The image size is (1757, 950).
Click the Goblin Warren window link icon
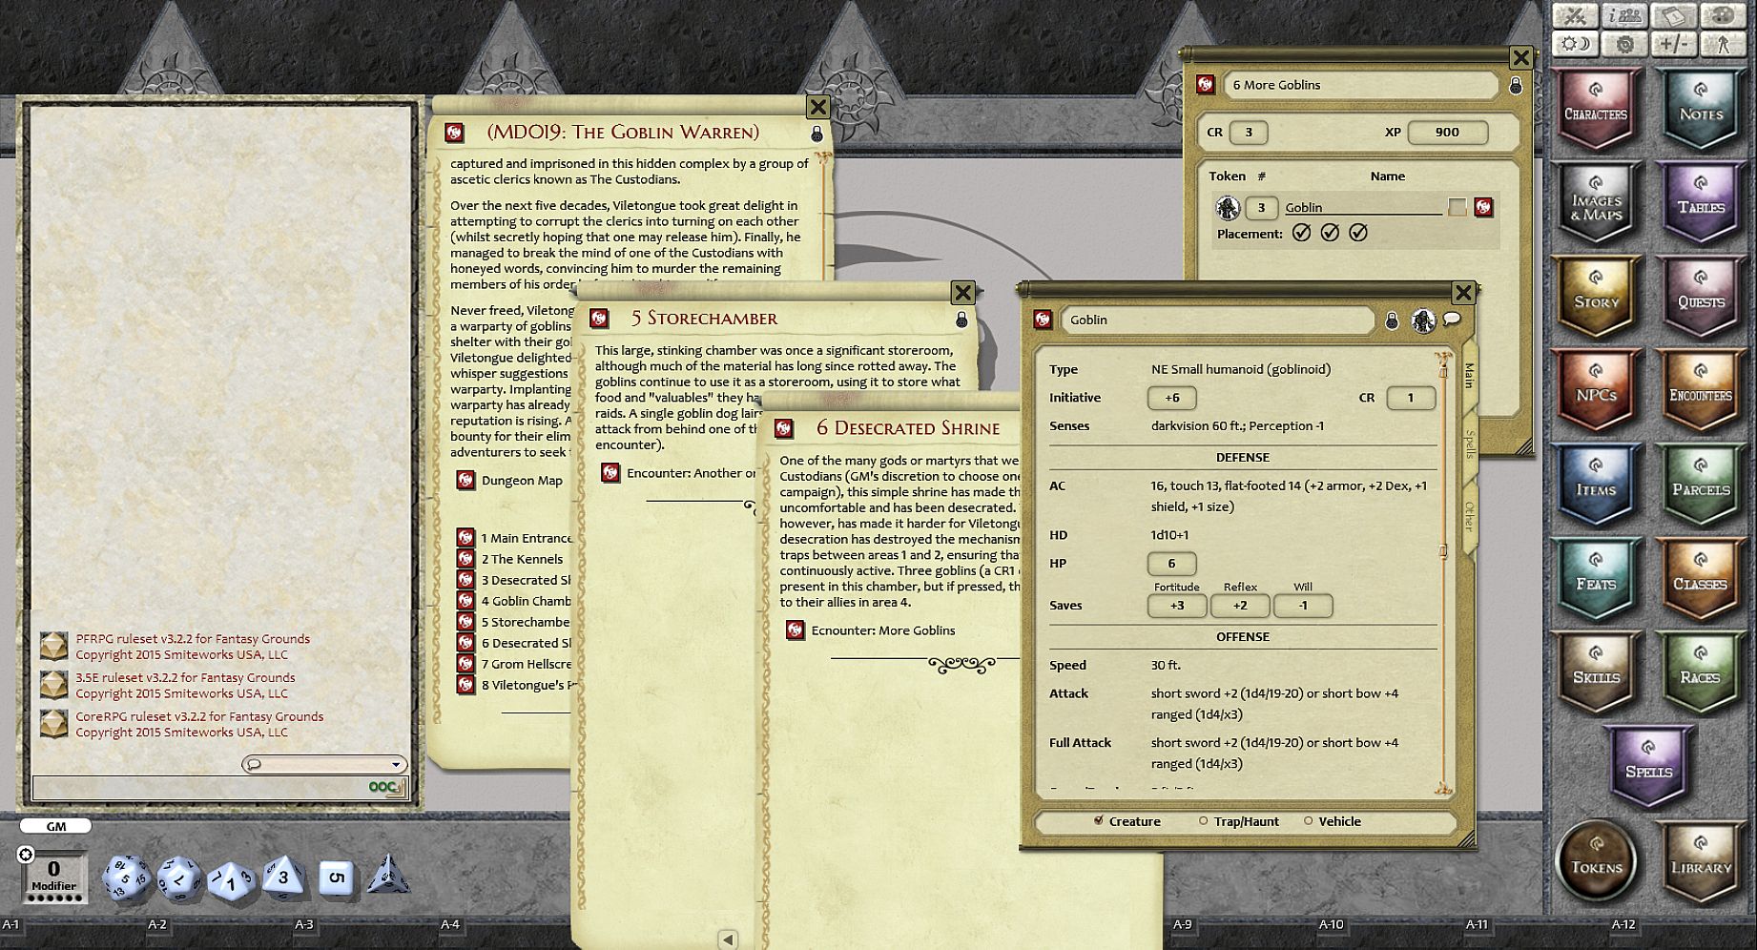tap(454, 133)
